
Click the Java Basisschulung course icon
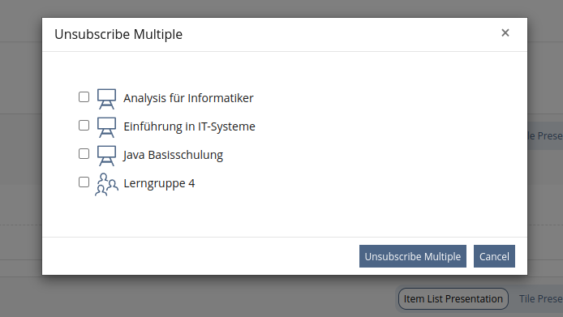tap(106, 156)
